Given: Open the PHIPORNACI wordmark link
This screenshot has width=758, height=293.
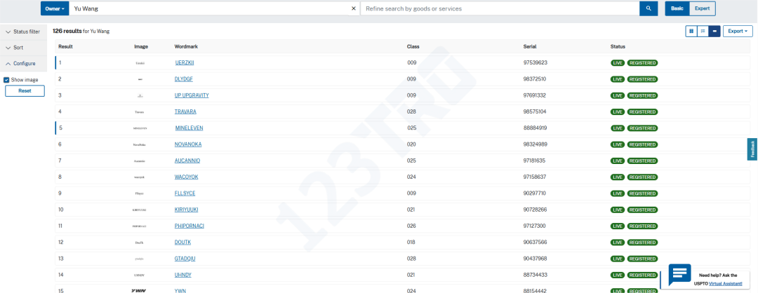Looking at the screenshot, I should point(189,226).
